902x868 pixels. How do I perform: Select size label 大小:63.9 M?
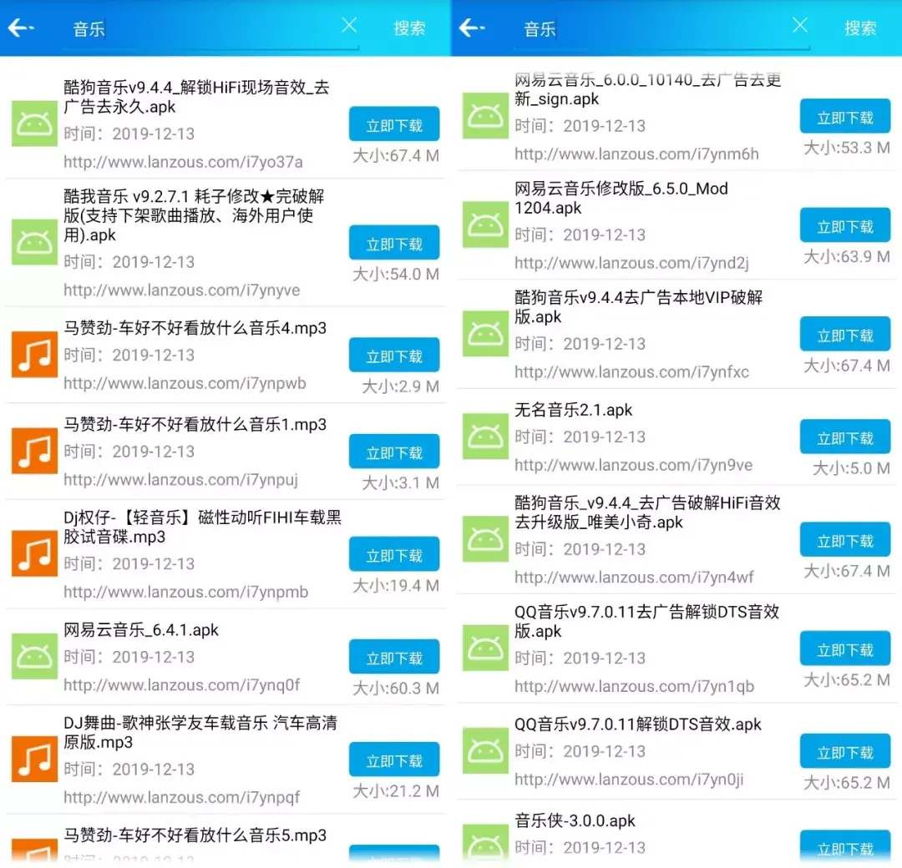[847, 256]
